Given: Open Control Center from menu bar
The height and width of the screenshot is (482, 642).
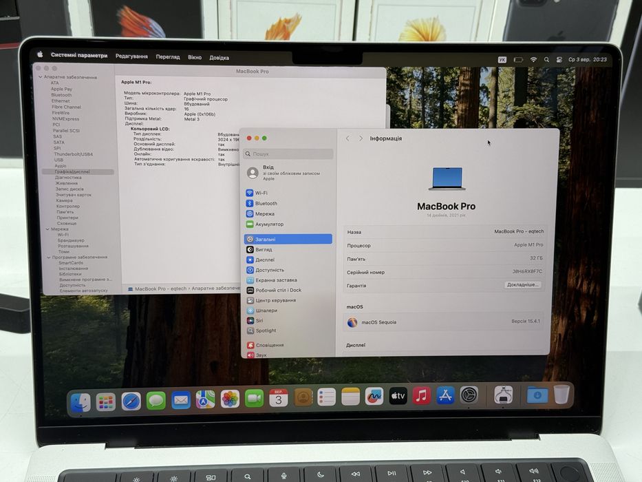Looking at the screenshot, I should coord(559,59).
